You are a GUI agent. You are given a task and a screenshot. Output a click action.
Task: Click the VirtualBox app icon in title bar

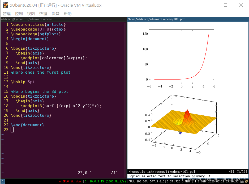(6, 5)
